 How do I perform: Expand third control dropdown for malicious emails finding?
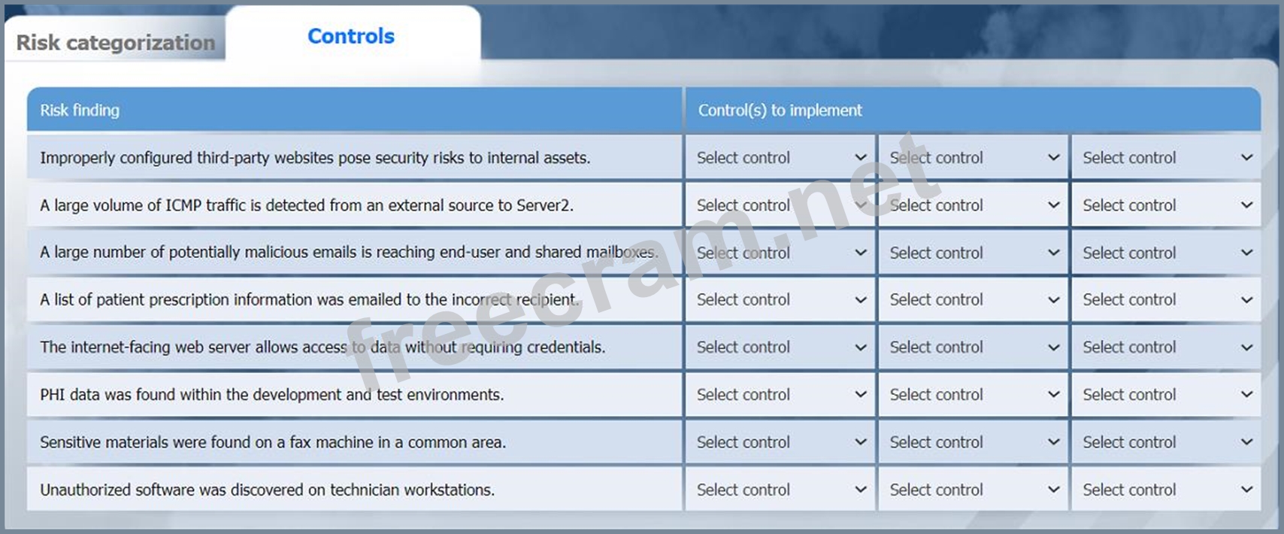click(1167, 253)
